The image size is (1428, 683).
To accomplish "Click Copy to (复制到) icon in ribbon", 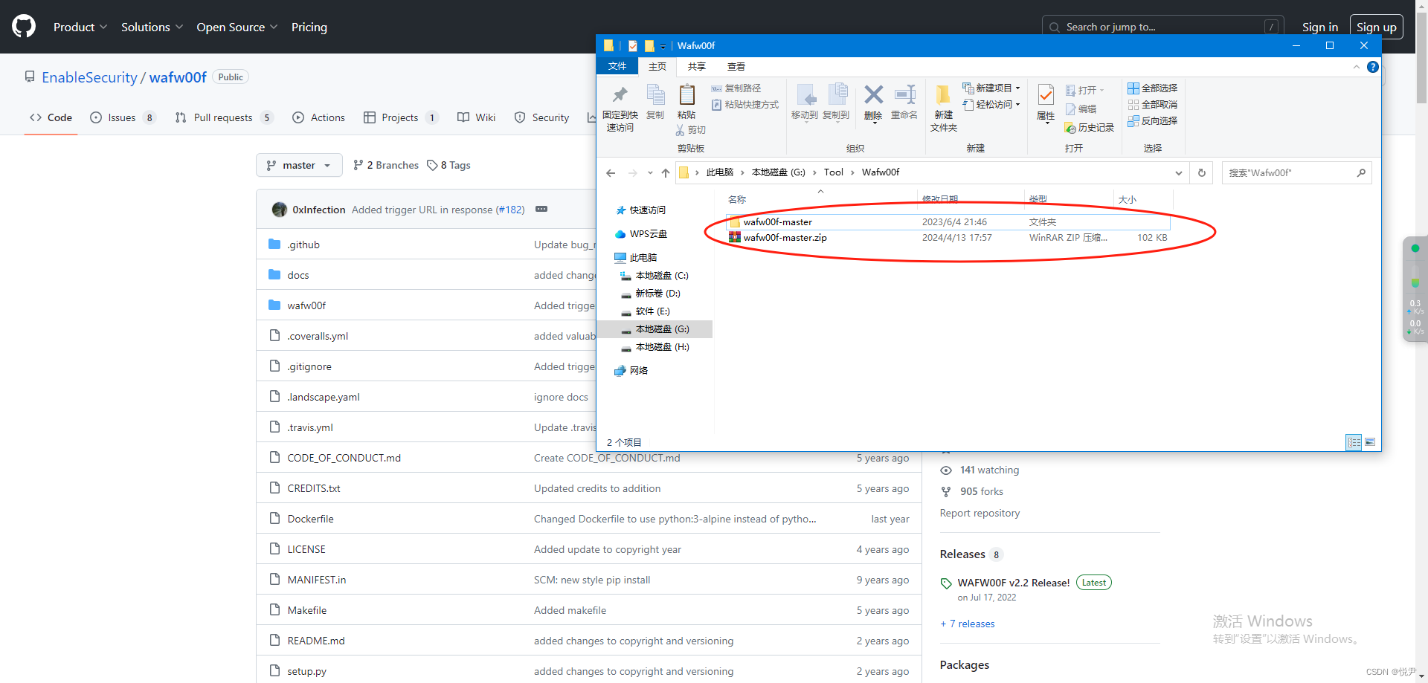I will pyautogui.click(x=837, y=94).
